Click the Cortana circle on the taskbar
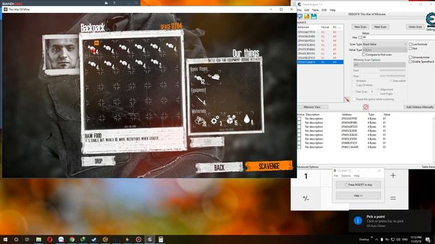The height and width of the screenshot is (244, 435). [16, 239]
